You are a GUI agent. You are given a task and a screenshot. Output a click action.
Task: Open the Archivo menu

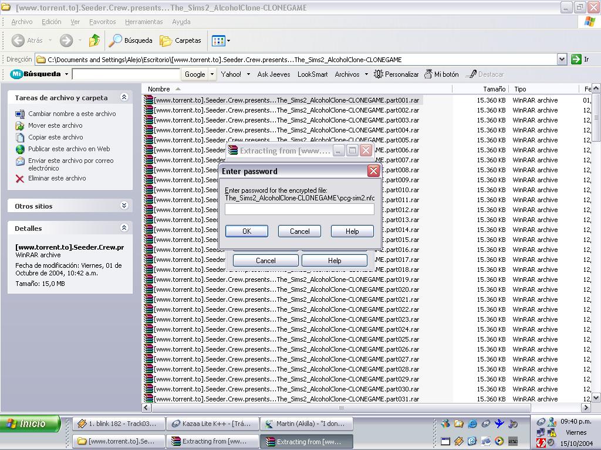22,22
